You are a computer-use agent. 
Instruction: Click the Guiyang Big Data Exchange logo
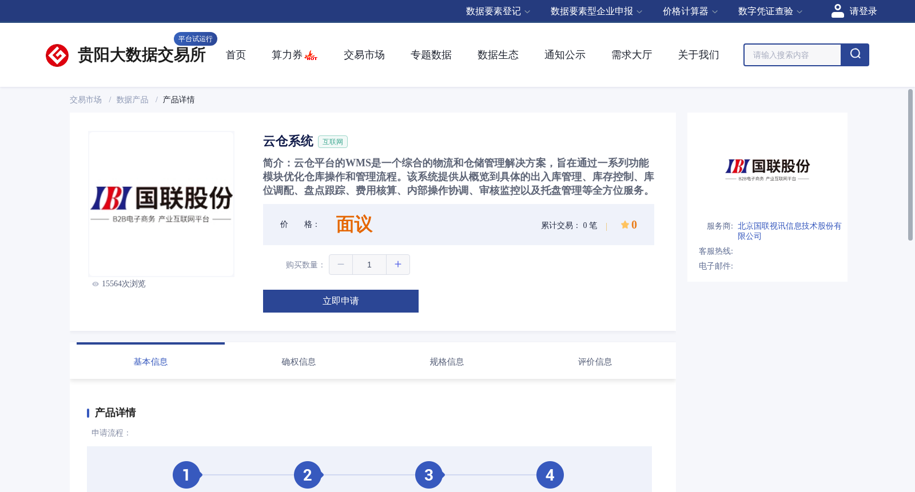coord(125,55)
